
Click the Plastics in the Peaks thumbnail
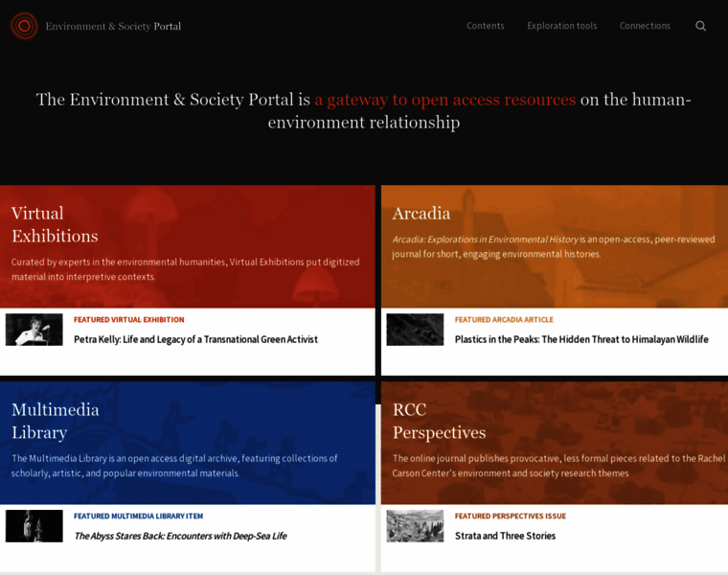pyautogui.click(x=415, y=330)
